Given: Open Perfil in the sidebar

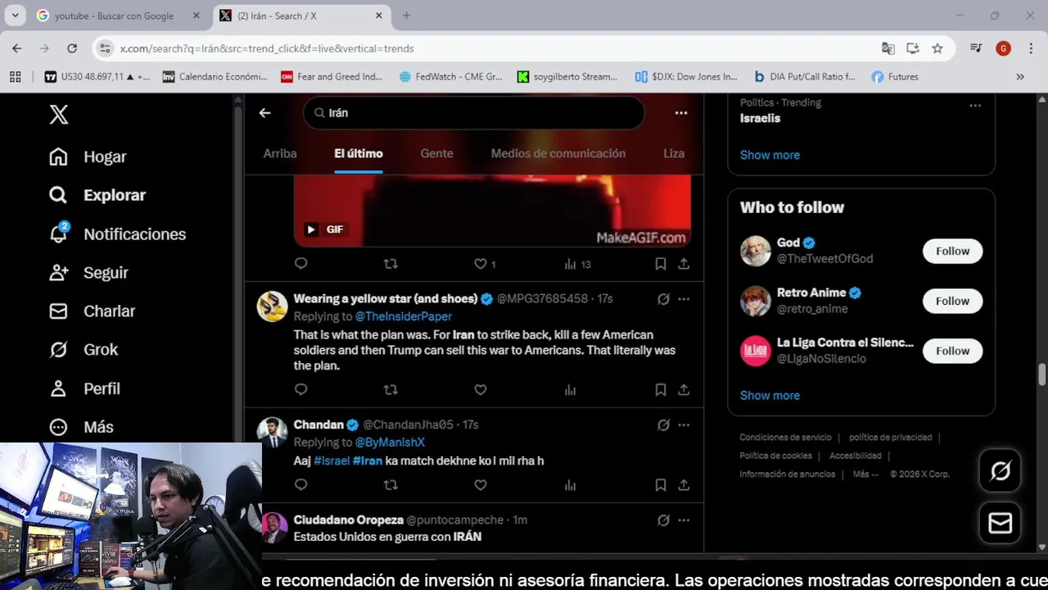Looking at the screenshot, I should click(84, 388).
